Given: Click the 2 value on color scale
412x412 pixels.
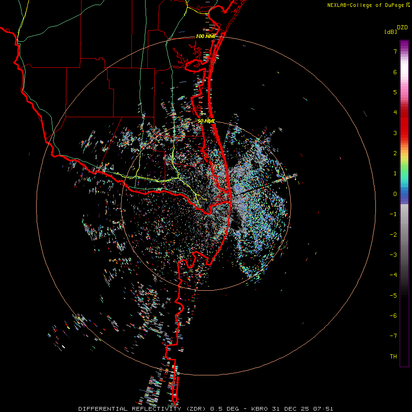Looking at the screenshot, I should tap(395, 153).
